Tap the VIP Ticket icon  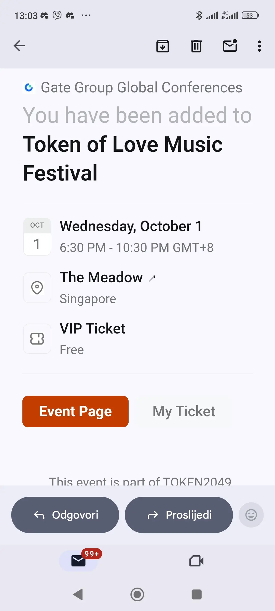click(37, 339)
